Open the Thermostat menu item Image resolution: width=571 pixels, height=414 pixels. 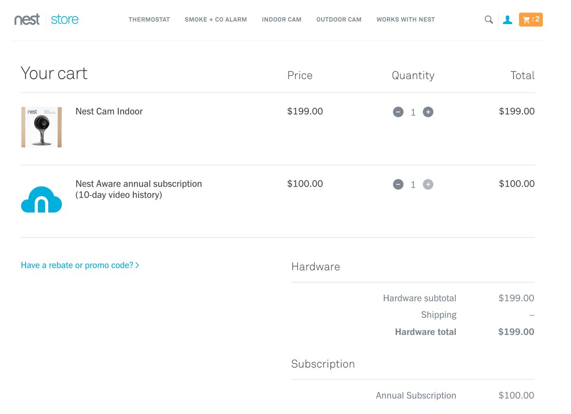click(149, 20)
